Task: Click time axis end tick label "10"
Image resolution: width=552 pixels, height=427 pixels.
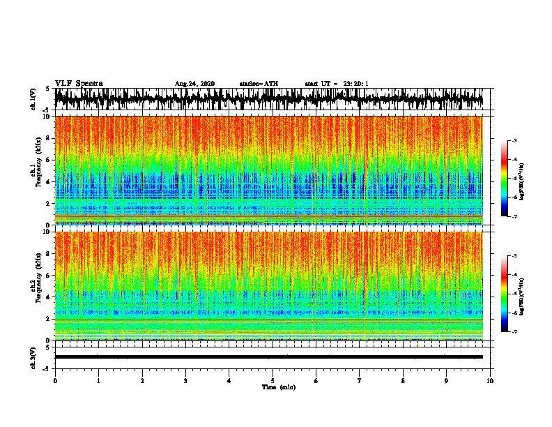Action: point(490,381)
